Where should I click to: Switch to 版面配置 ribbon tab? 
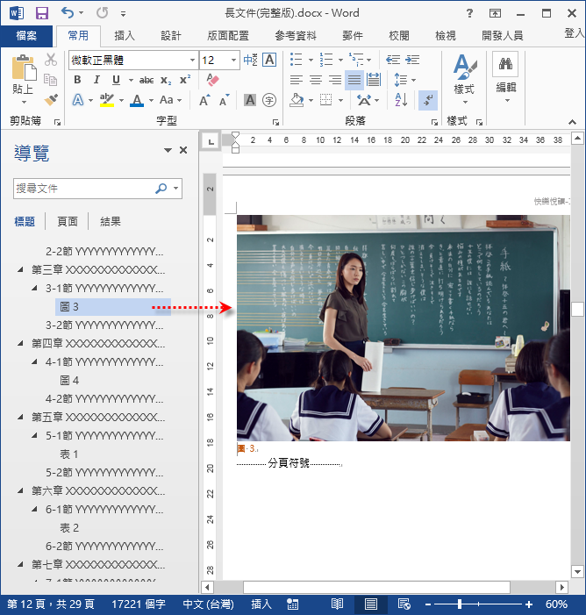click(228, 36)
